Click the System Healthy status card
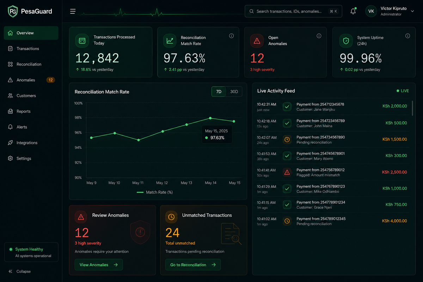 point(31,252)
